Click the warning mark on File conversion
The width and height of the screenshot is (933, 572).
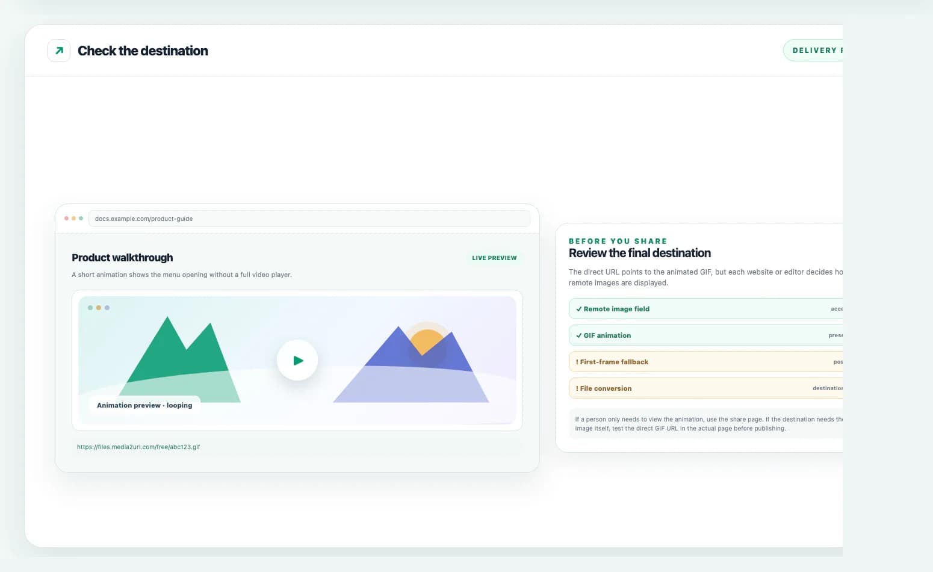(577, 388)
